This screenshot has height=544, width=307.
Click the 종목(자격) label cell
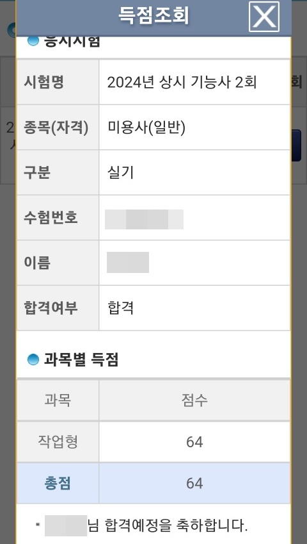[x=58, y=128]
